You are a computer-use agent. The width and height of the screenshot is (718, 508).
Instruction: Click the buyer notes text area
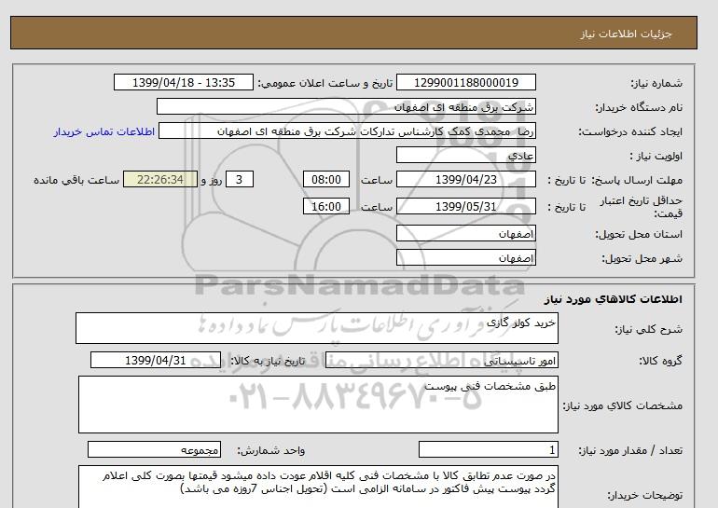[x=318, y=487]
